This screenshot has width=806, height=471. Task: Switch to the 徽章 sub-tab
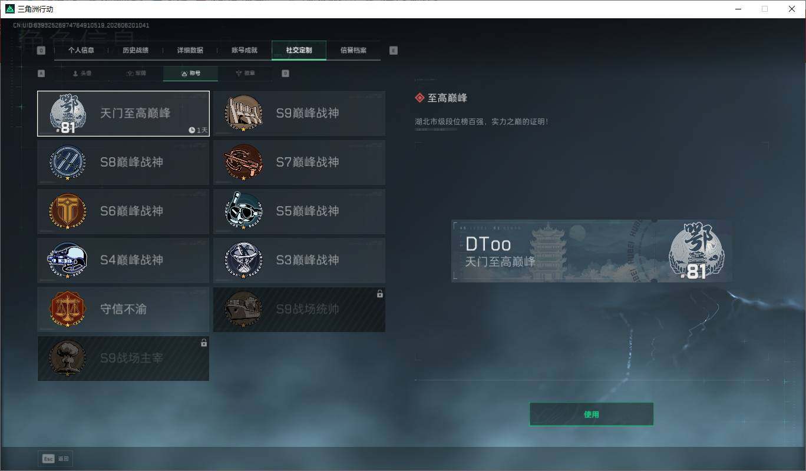[x=245, y=74]
